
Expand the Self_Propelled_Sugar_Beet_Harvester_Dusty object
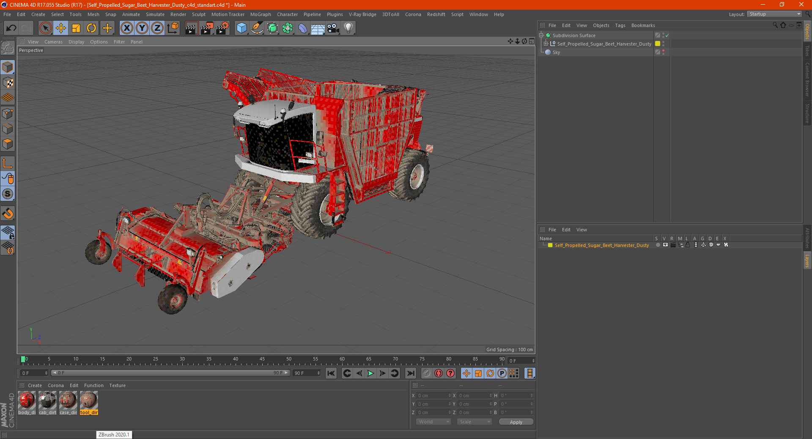point(546,44)
